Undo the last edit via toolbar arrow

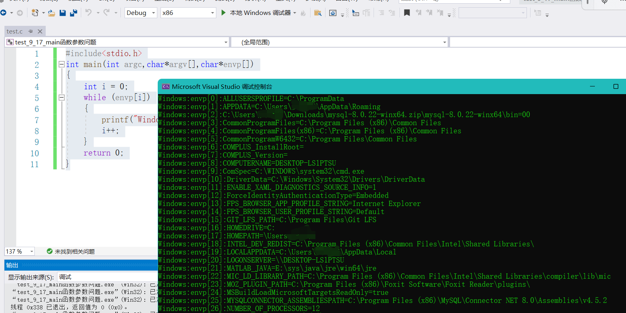(x=89, y=13)
